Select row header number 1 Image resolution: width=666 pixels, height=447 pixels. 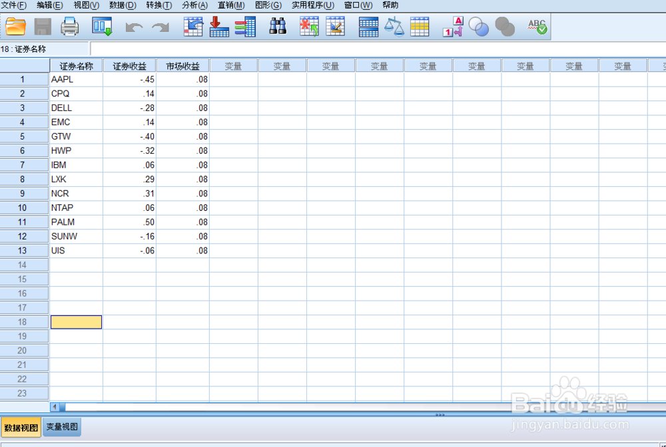[24, 79]
